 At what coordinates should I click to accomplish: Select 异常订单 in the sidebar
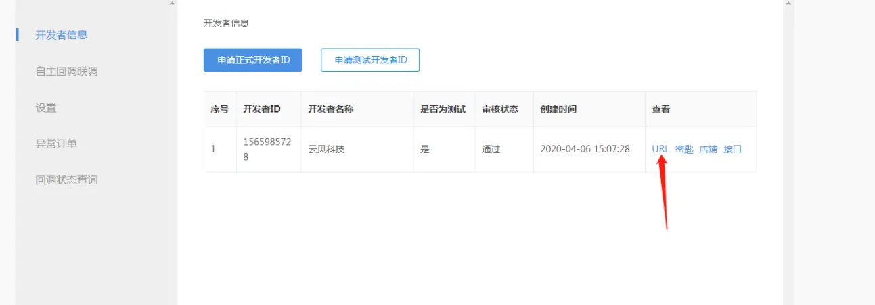pos(56,144)
